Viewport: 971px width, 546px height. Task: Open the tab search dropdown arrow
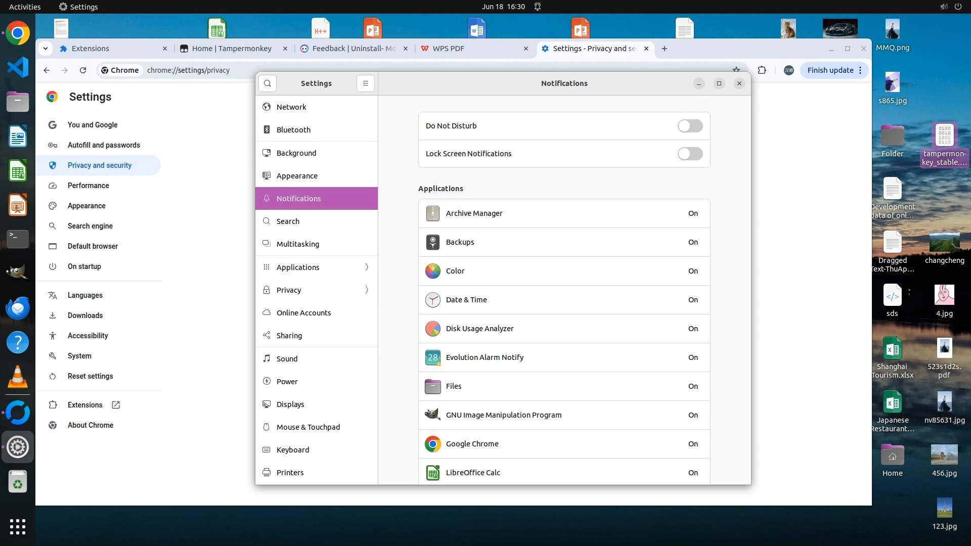point(46,49)
